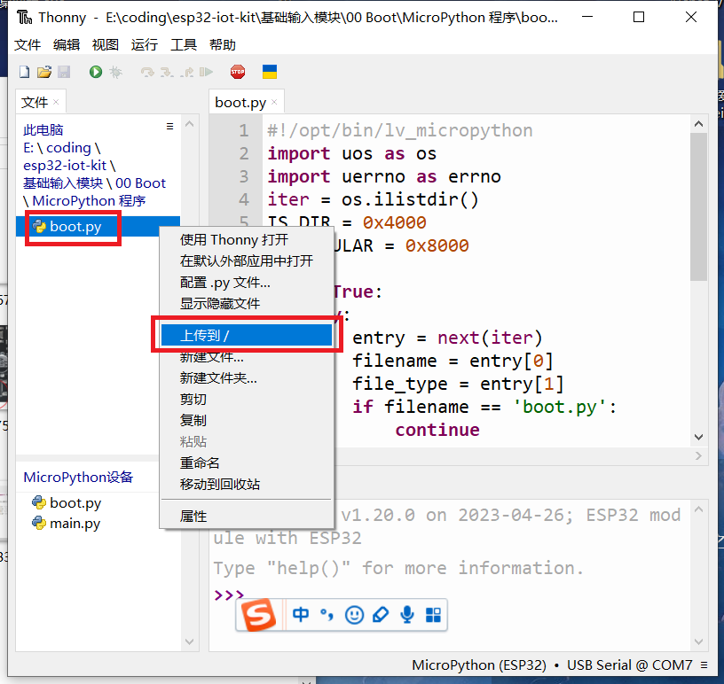Toggle Sogou punctuation mode icon
Viewport: 724px width, 684px height.
(327, 615)
